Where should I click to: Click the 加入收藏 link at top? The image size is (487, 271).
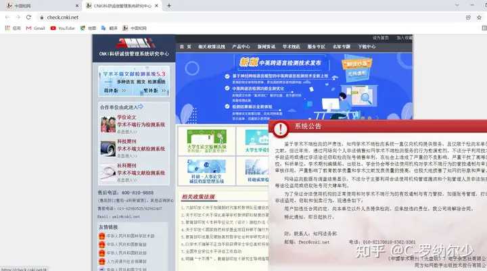click(404, 38)
